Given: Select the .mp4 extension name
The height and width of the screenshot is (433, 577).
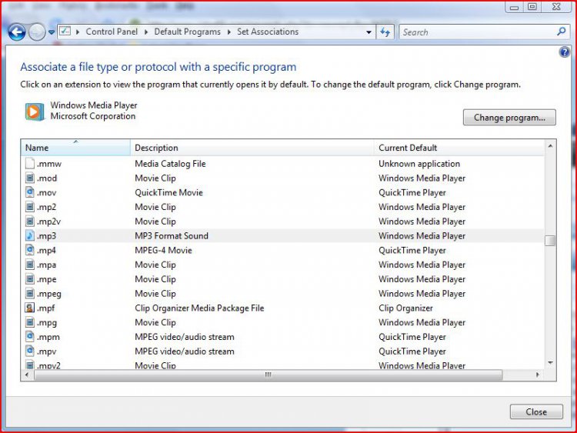Looking at the screenshot, I should [x=46, y=250].
